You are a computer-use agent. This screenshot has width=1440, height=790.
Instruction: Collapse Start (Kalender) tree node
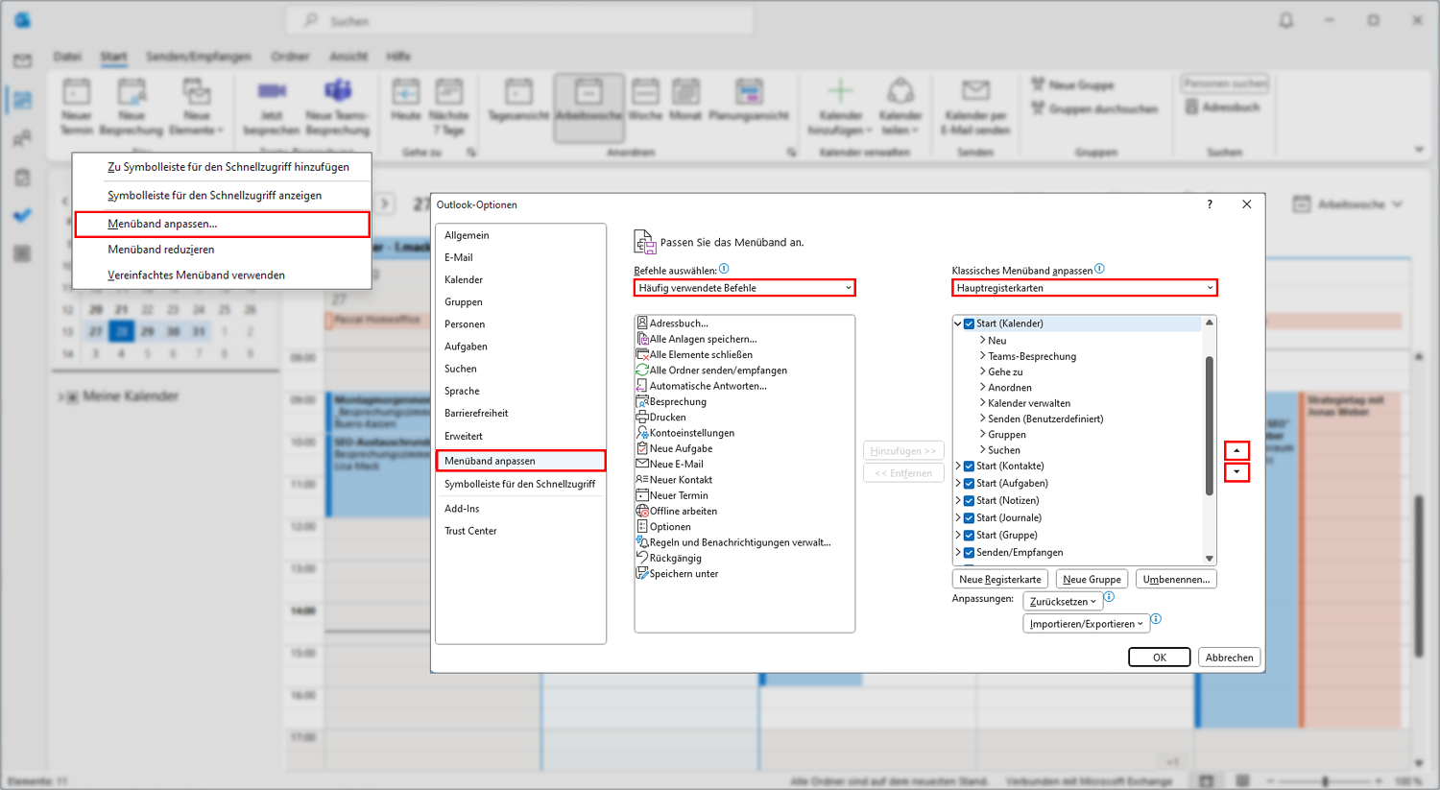click(958, 323)
